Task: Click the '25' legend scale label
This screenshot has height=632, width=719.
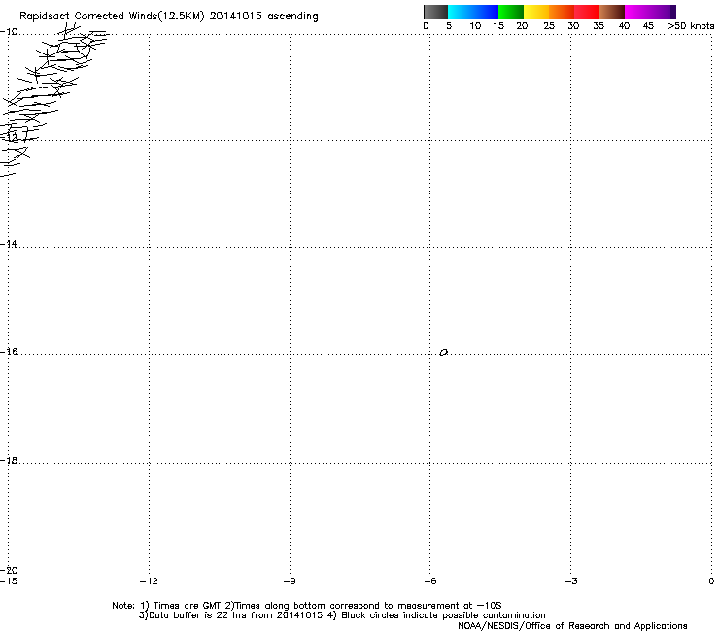Action: 549,26
